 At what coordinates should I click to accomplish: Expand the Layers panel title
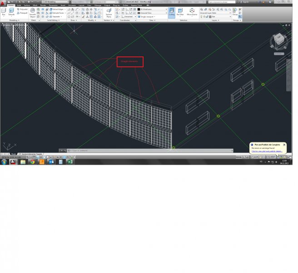tap(215, 20)
